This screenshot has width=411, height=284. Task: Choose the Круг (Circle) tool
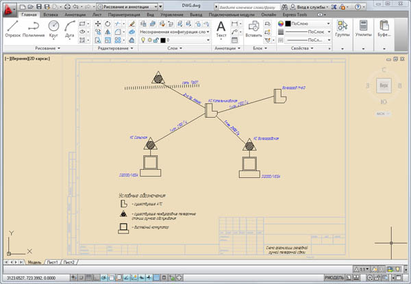pyautogui.click(x=53, y=29)
